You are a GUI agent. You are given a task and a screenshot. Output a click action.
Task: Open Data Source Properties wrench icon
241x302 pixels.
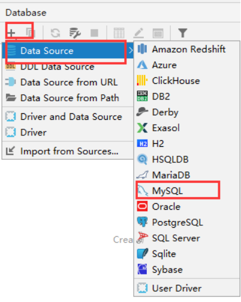75,33
